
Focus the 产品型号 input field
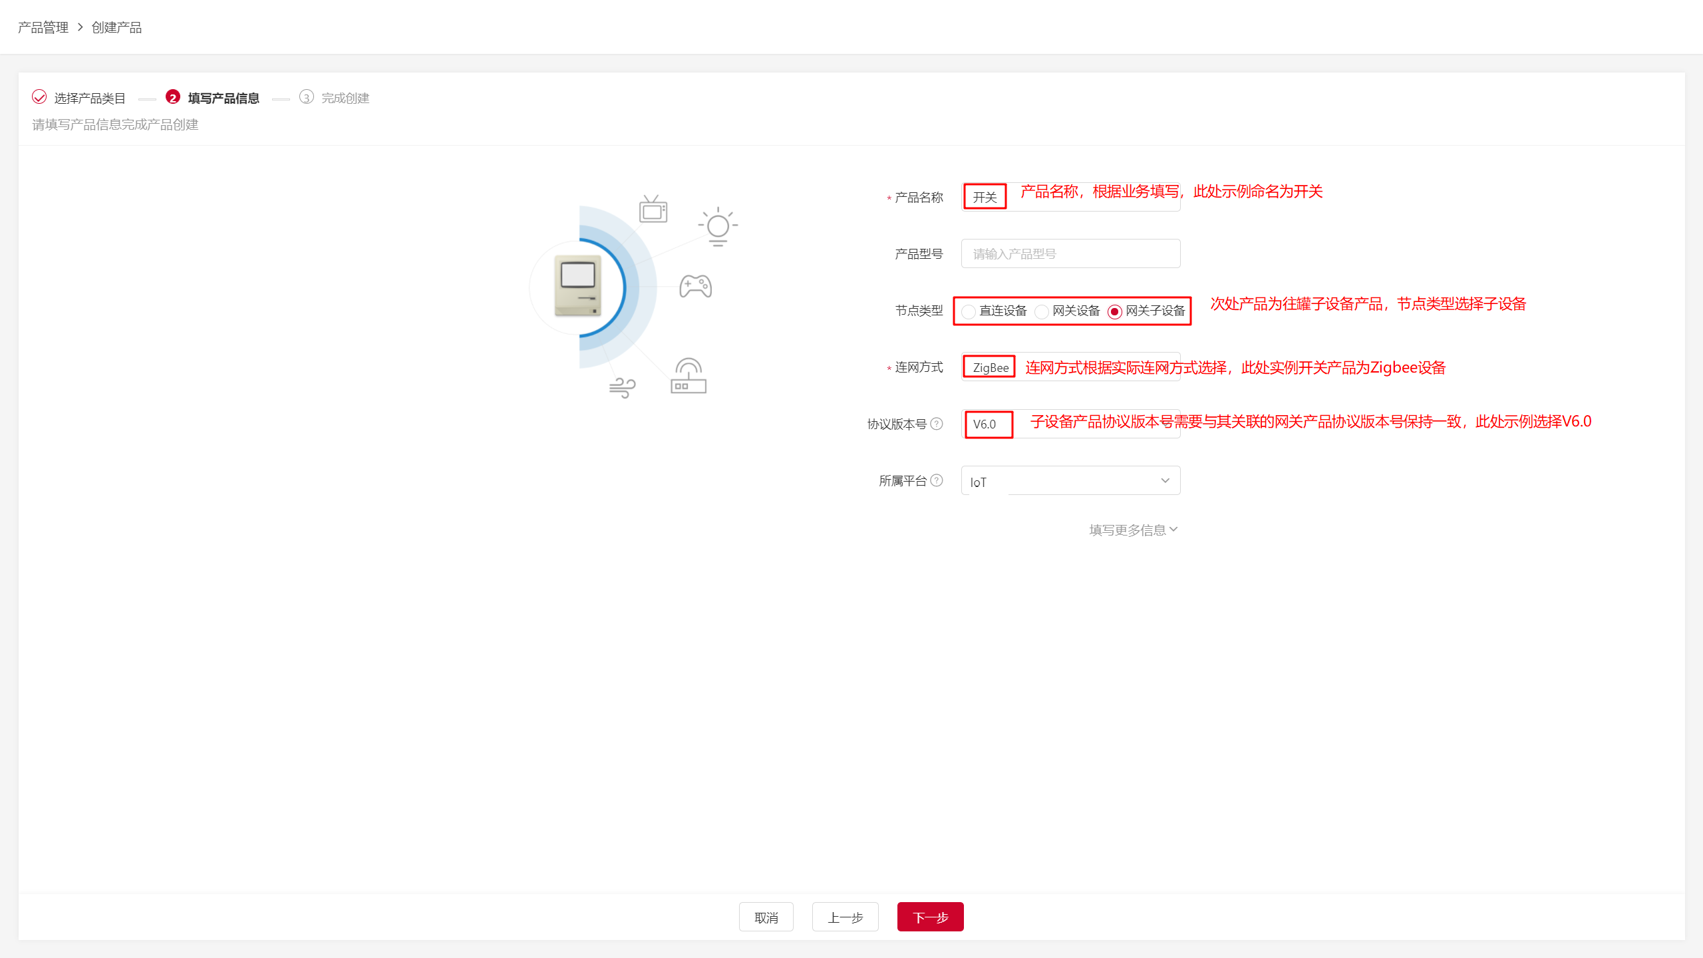coord(1070,253)
